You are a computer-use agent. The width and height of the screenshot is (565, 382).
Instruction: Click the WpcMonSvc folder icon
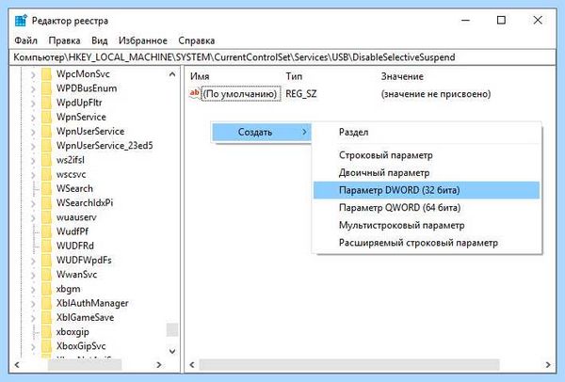(46, 74)
